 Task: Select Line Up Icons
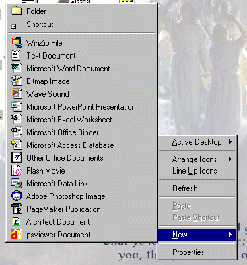[197, 171]
